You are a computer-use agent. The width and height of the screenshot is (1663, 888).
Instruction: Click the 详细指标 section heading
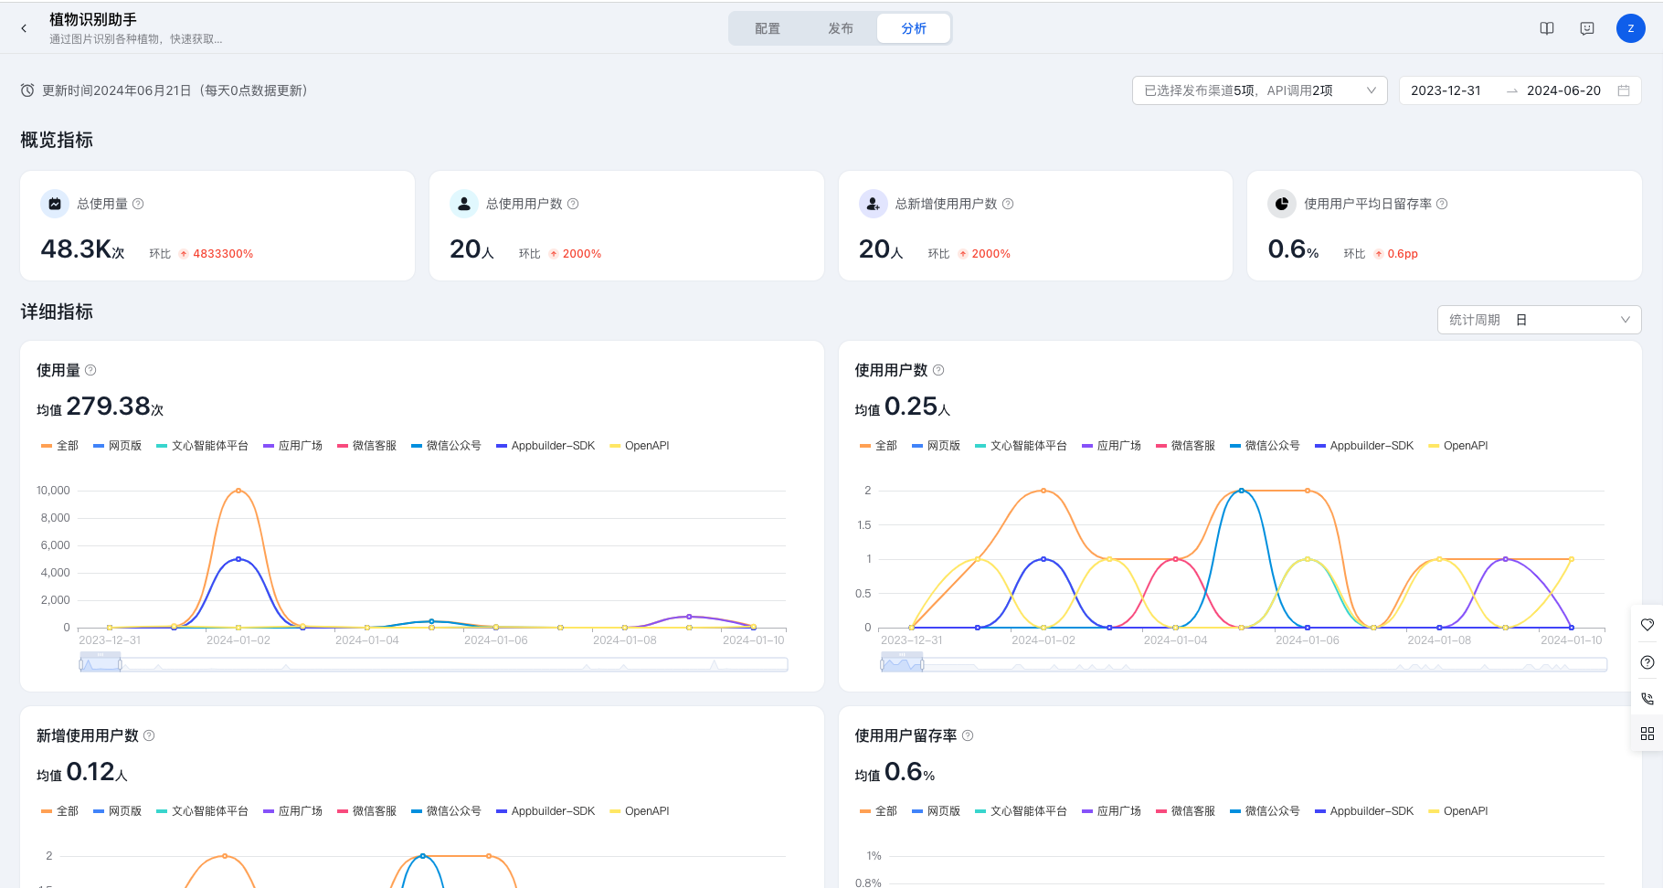click(57, 312)
